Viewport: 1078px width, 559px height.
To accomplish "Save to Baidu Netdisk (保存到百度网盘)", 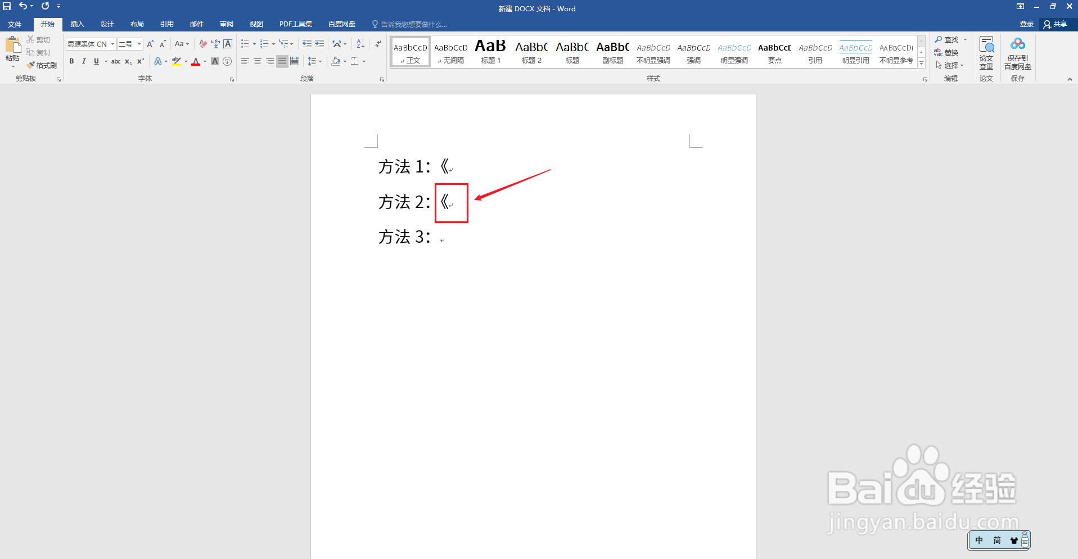I will [1018, 53].
